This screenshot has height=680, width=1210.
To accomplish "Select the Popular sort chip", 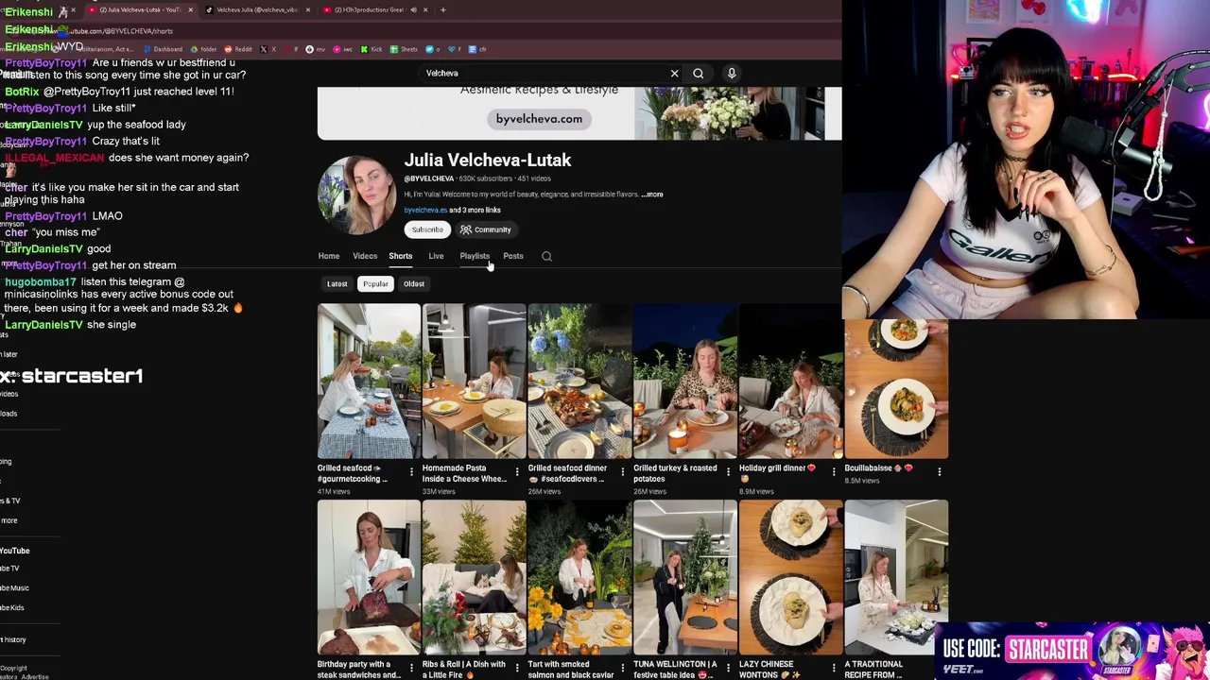I will pos(375,283).
